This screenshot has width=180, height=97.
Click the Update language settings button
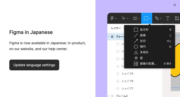click(x=34, y=65)
